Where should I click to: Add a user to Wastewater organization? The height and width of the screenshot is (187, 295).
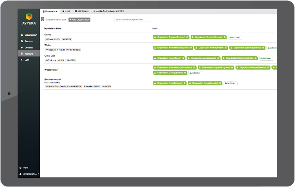point(195,72)
